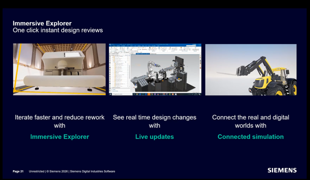310x180 pixels.
Task: Click the Windows Start button in embedded screenshot
Action: tap(110, 94)
